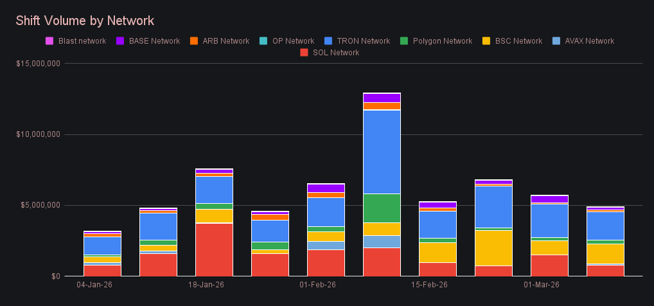Click the purple BASE segment atop tallest bar

[x=382, y=98]
